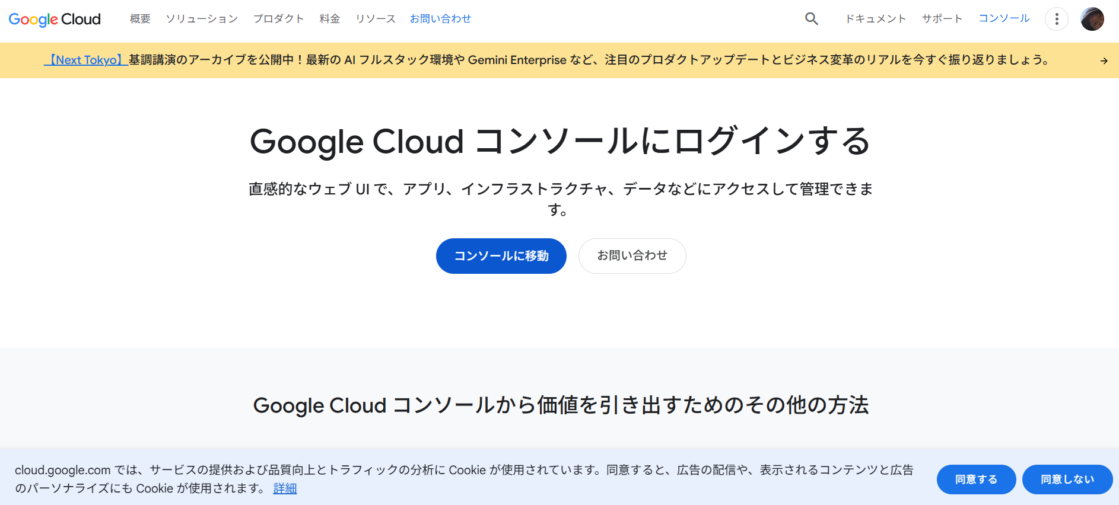Viewport: 1119px width, 505px height.
Task: Go to ドキュメント link
Action: [x=876, y=19]
